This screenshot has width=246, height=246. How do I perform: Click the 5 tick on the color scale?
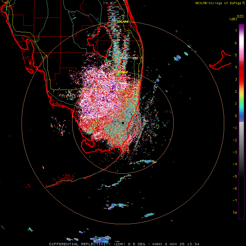236,55
